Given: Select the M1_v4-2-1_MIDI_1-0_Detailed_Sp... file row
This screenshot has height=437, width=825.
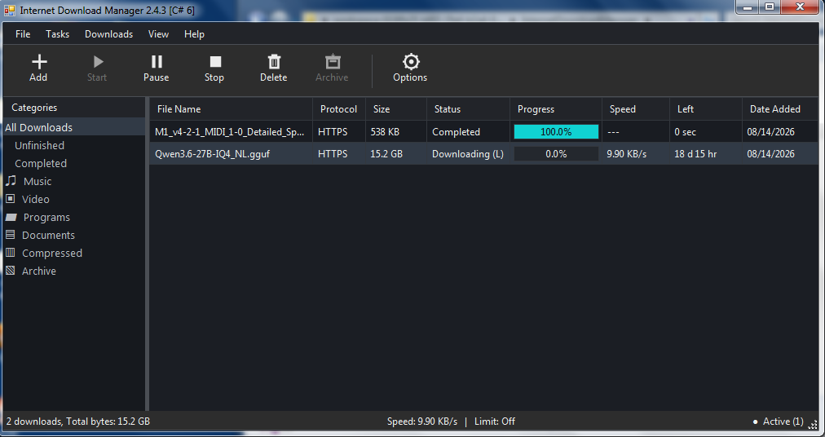Looking at the screenshot, I should point(484,131).
